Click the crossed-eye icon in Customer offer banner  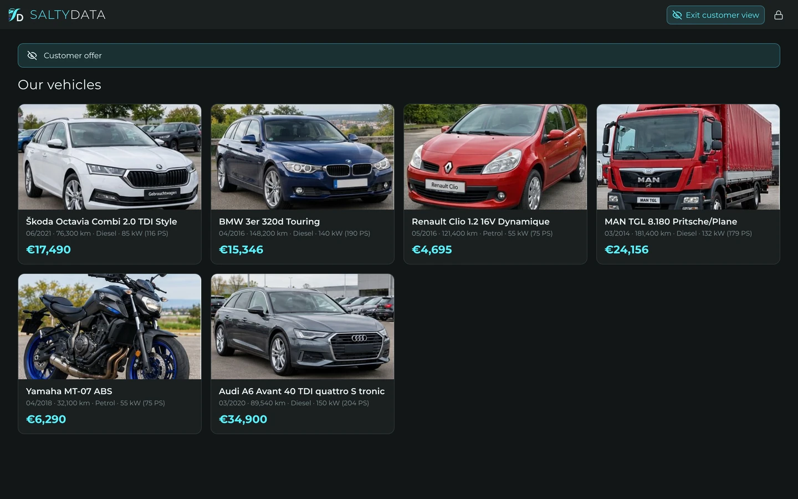click(x=32, y=55)
